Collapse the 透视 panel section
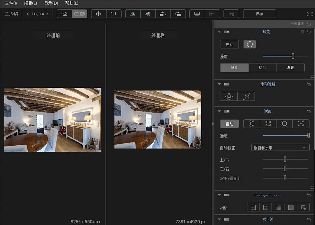This screenshot has height=225, width=315. (x=220, y=112)
